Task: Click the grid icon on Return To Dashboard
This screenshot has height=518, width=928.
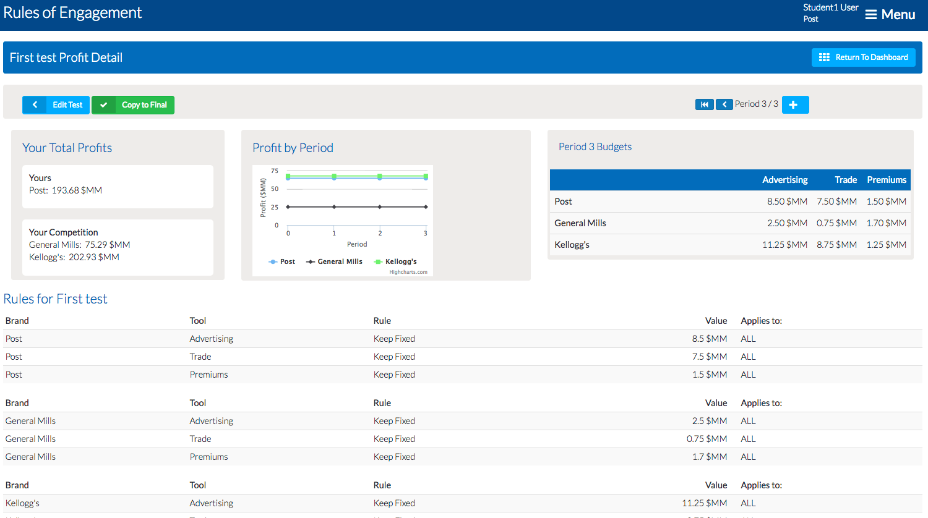Action: 824,57
